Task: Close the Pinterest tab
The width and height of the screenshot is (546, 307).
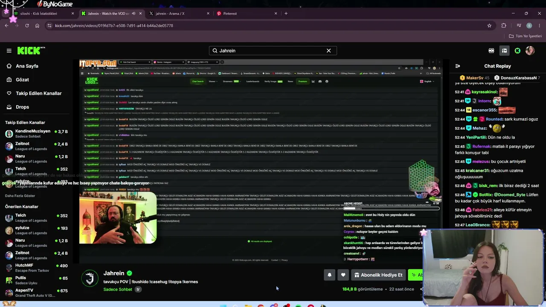Action: coord(276,14)
